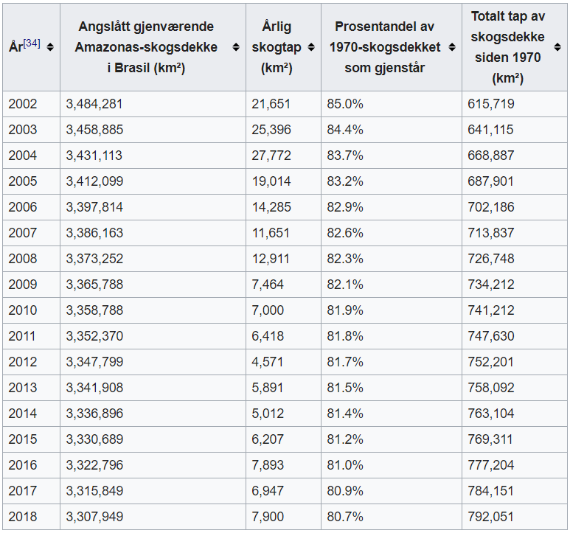Click the Årlig skogtap header text
This screenshot has width=570, height=533.
pyautogui.click(x=277, y=47)
